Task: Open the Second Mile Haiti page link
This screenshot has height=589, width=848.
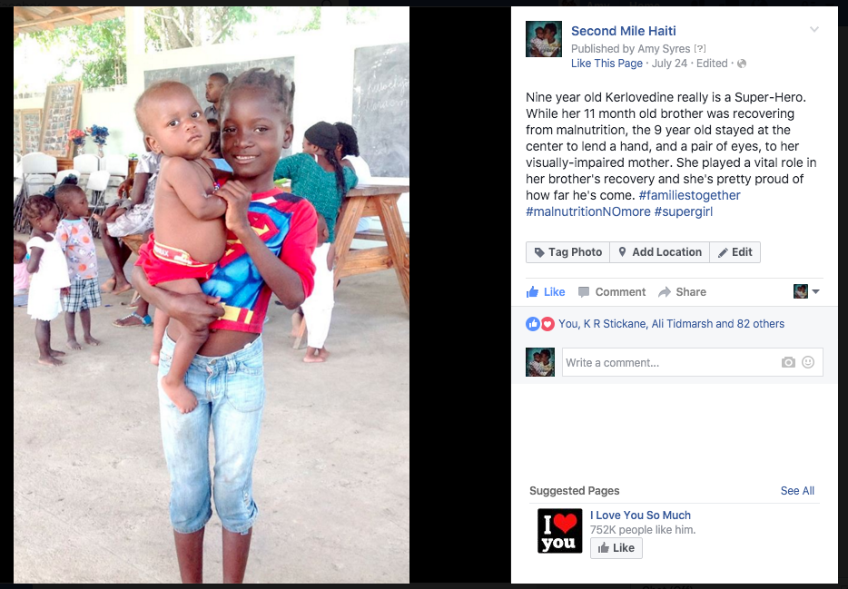Action: click(x=624, y=32)
